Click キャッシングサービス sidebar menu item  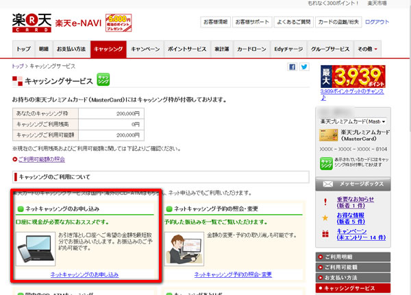[353, 288]
